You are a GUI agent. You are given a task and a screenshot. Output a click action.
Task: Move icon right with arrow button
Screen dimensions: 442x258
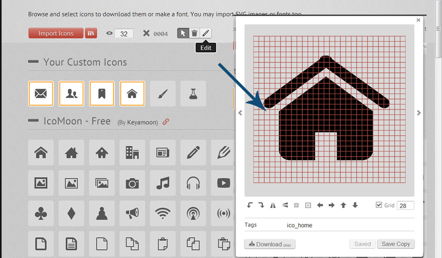point(331,205)
